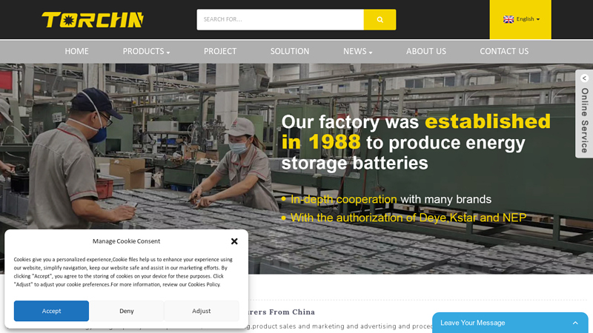This screenshot has width=593, height=333.
Task: Click the UK flag icon
Action: point(508,19)
